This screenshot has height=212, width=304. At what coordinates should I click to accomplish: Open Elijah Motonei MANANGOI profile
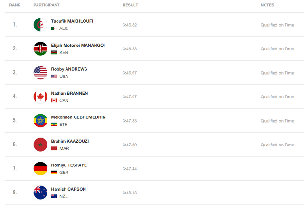[x=78, y=45]
